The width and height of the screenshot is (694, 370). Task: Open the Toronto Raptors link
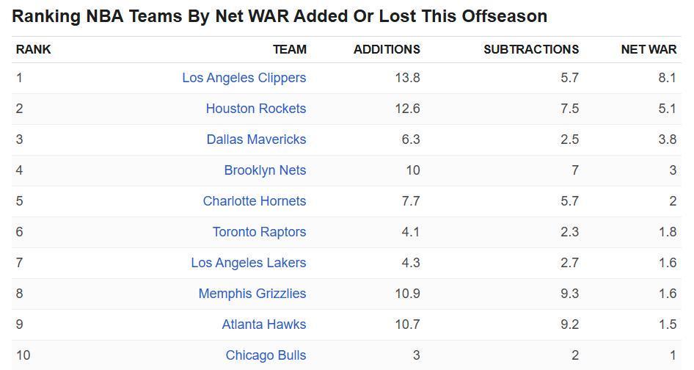tap(259, 232)
